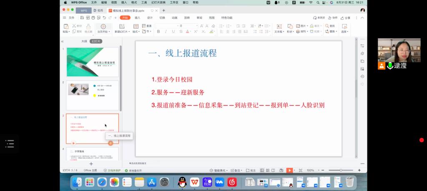Toggle Italic formatting
Image resolution: width=427 pixels, height=191 pixels.
click(x=166, y=32)
